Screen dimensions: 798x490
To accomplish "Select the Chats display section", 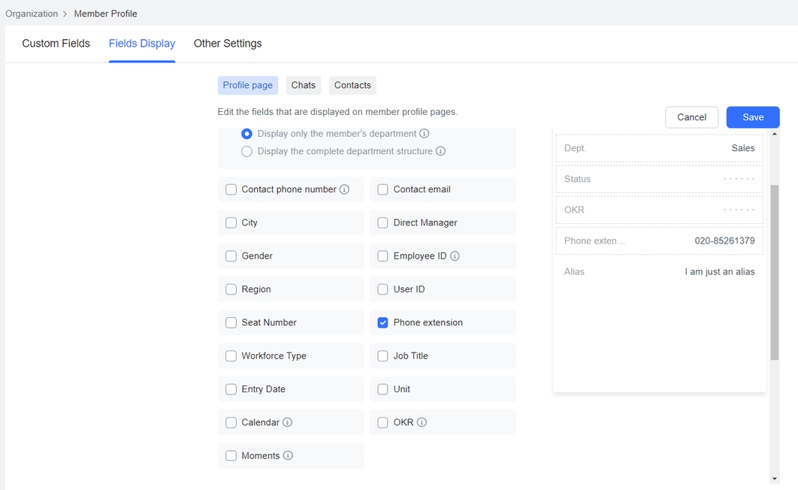I will (303, 86).
